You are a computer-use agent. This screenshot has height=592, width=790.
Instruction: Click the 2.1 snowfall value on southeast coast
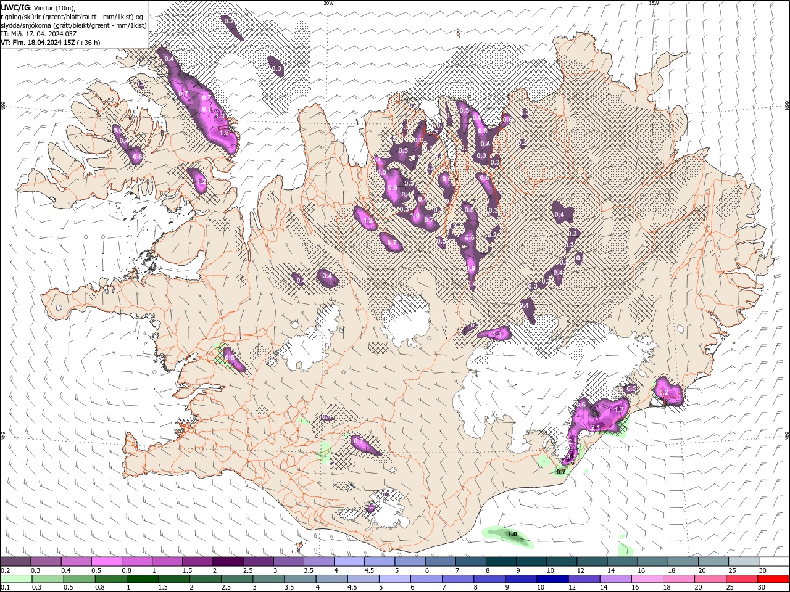[596, 427]
